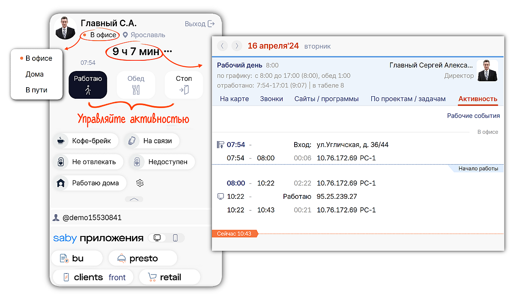Select the Кофе-брейк status
513x298 pixels.
coord(86,141)
